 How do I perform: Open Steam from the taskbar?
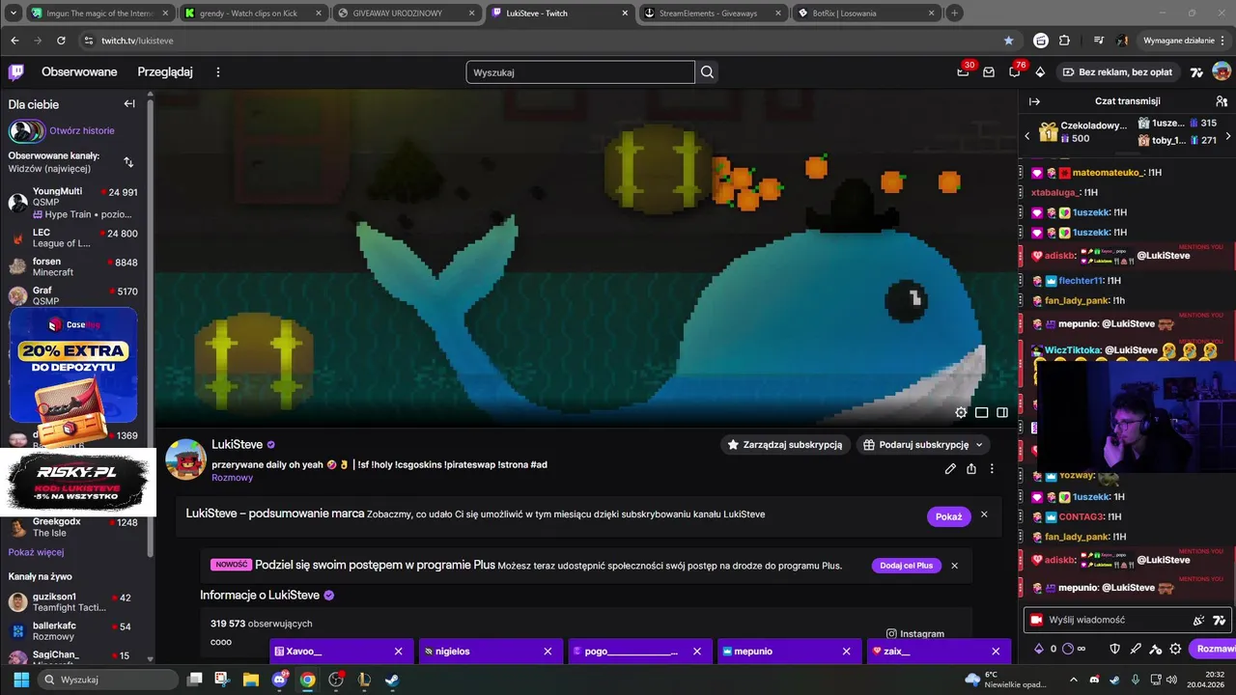click(392, 680)
